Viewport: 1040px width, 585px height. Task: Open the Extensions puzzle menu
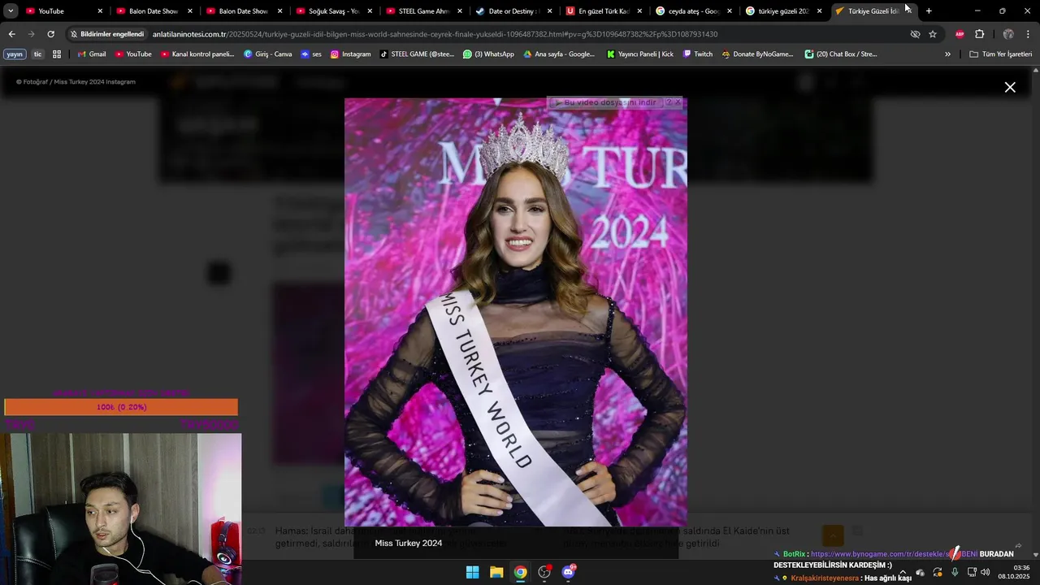pyautogui.click(x=979, y=34)
